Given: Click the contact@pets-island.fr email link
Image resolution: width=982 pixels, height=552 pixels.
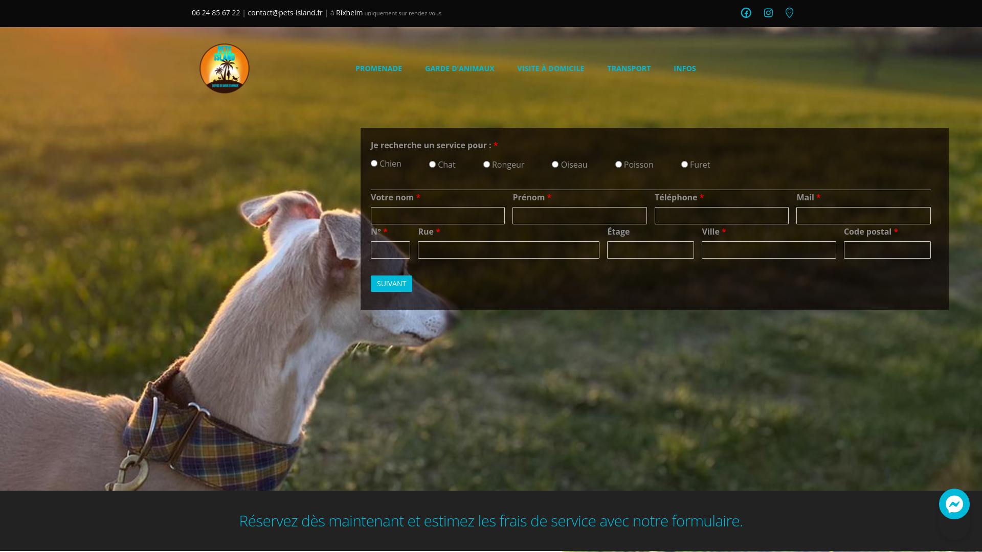Looking at the screenshot, I should 285,13.
